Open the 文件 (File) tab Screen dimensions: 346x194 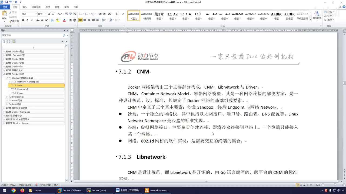click(x=5, y=7)
